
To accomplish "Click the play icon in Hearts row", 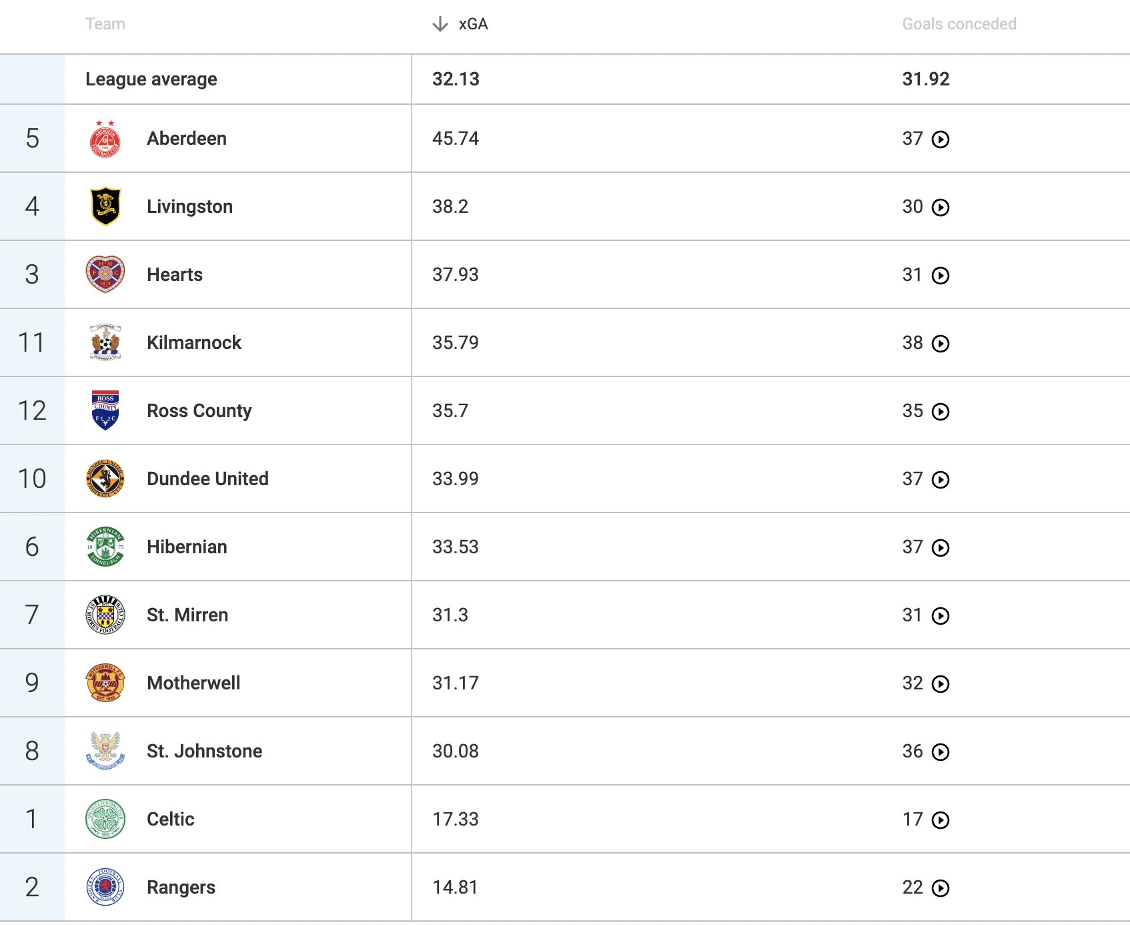I will pos(941,276).
